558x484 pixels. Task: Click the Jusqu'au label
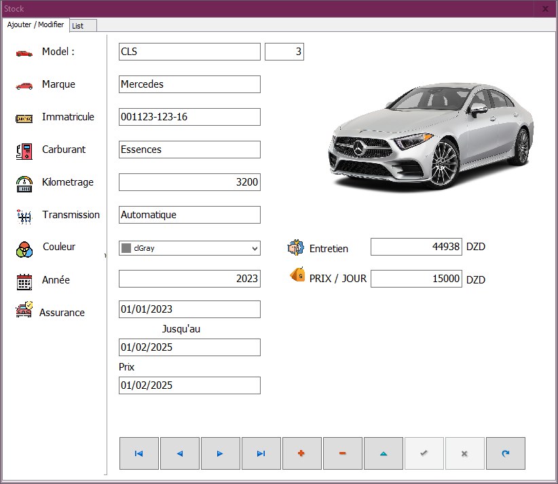click(x=181, y=329)
